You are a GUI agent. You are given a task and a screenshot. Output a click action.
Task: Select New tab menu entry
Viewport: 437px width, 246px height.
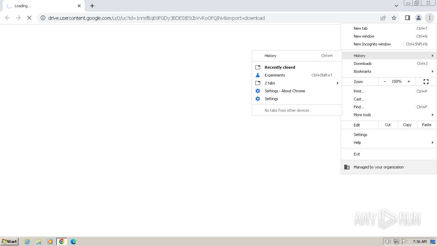pyautogui.click(x=389, y=28)
